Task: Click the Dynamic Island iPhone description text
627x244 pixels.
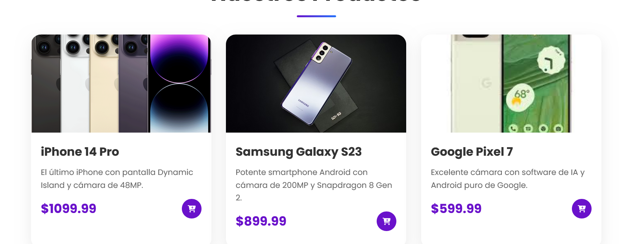Action: [x=117, y=178]
